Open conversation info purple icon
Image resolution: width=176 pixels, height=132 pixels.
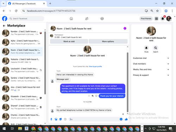pyautogui.click(x=125, y=29)
